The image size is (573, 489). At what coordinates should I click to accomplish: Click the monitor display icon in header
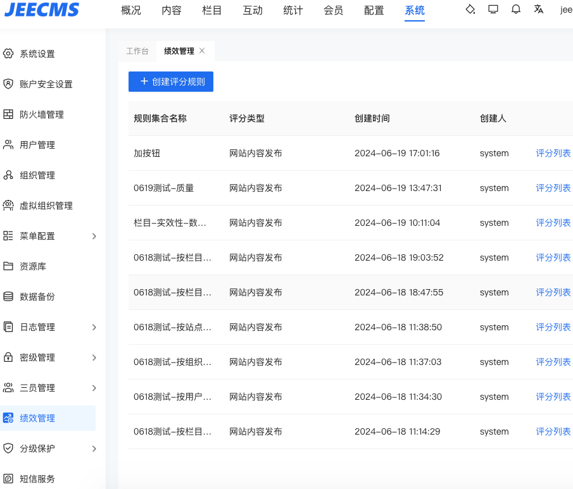(x=493, y=9)
